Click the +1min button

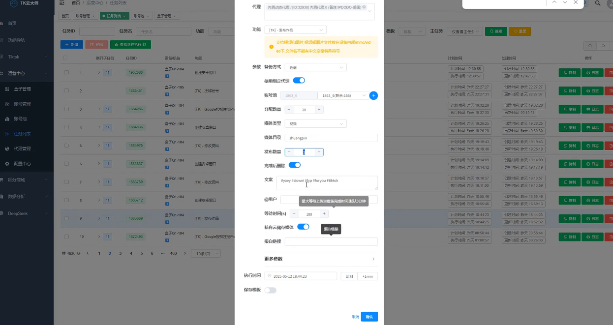(x=368, y=276)
